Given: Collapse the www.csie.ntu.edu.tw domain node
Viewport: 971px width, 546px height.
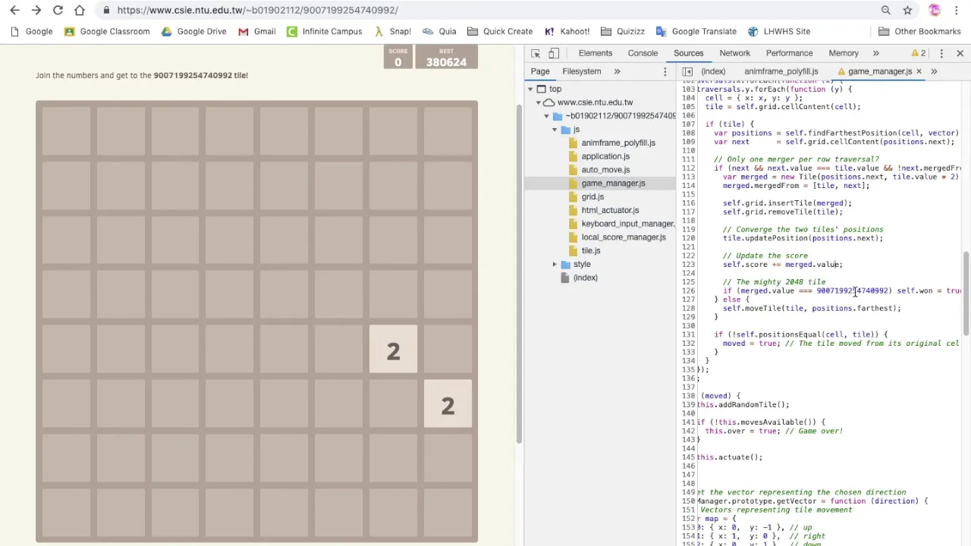Looking at the screenshot, I should [x=539, y=102].
